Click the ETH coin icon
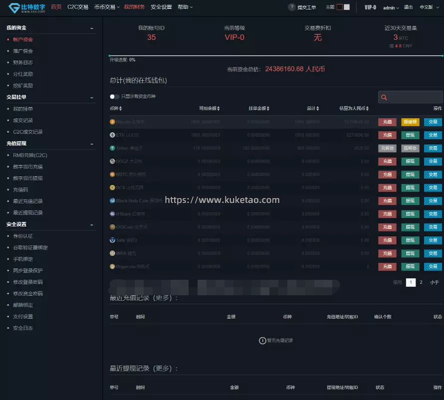Viewport: 444px width, 400px height. coord(112,135)
